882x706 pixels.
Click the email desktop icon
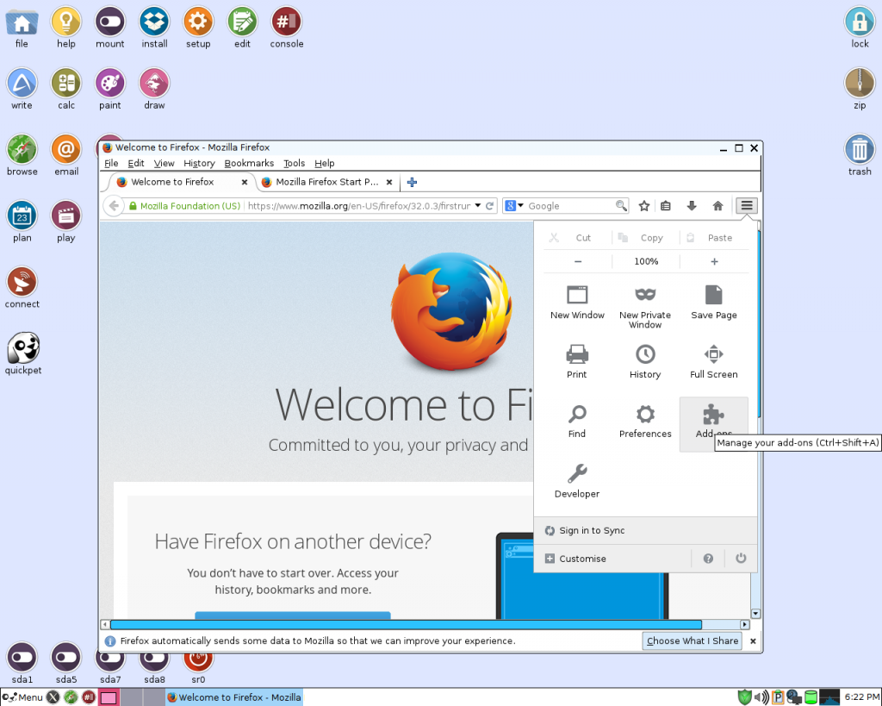coord(66,155)
